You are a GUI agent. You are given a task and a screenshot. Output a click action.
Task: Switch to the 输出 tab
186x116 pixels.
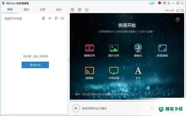(59, 10)
